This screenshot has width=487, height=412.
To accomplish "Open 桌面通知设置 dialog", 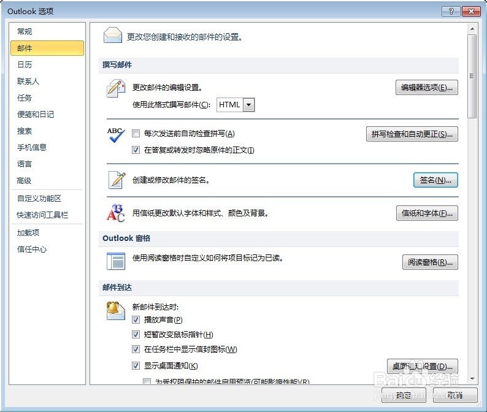I will point(423,367).
